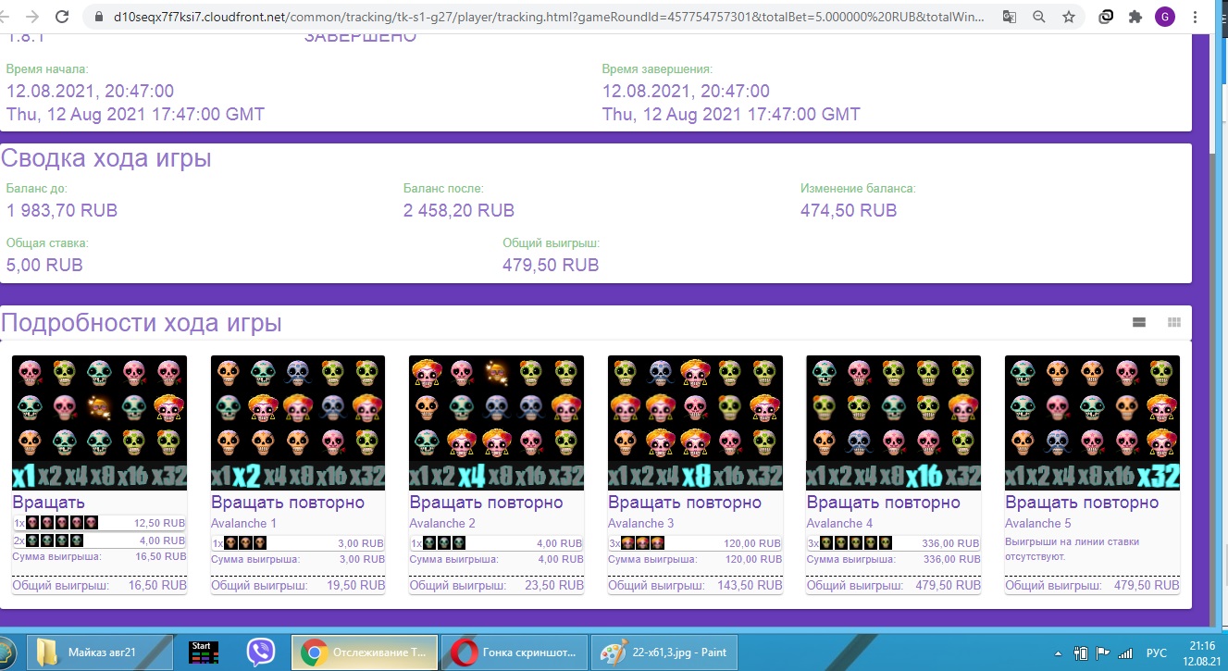1228x671 pixels.
Task: Select the 2x green skulls 4,00 RUB row
Action: point(99,541)
